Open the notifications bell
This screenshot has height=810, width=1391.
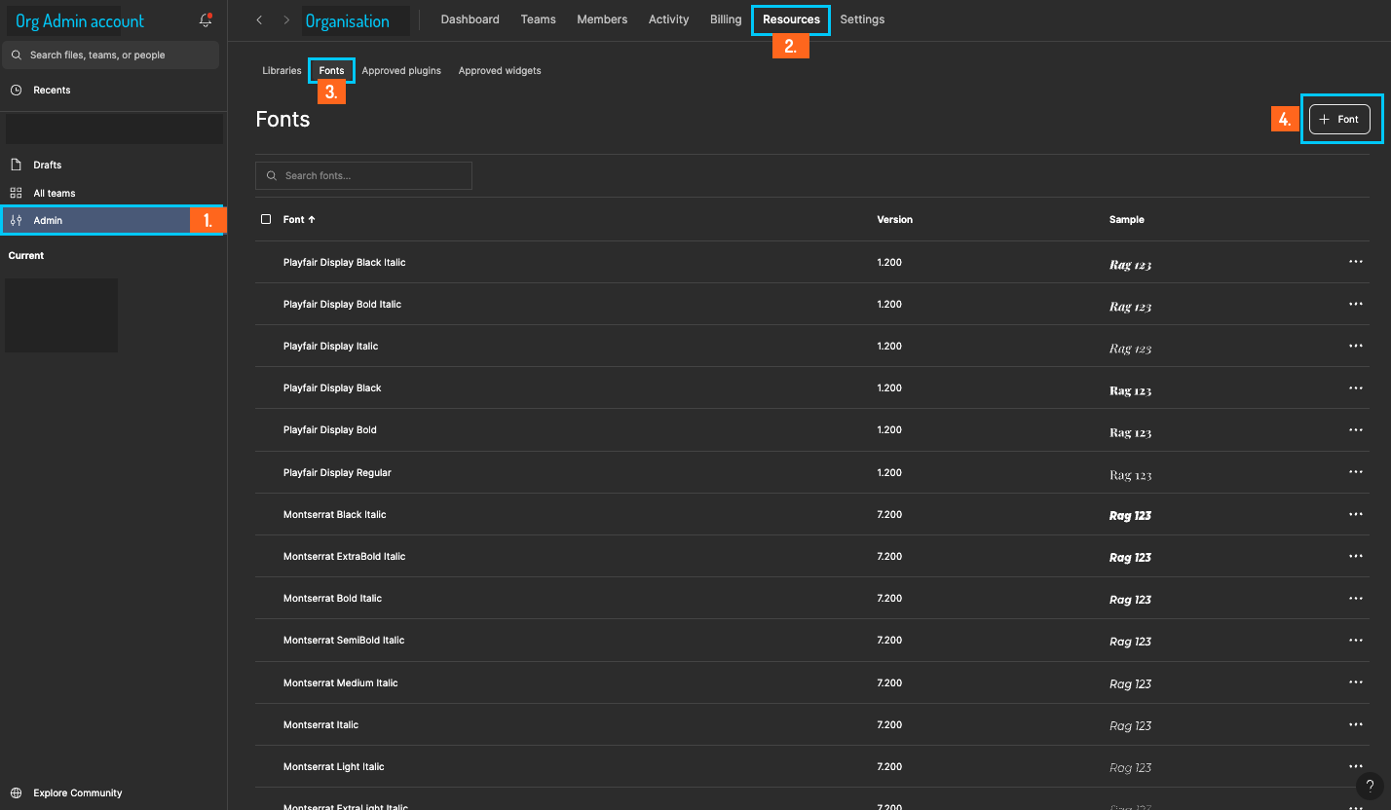[x=206, y=20]
